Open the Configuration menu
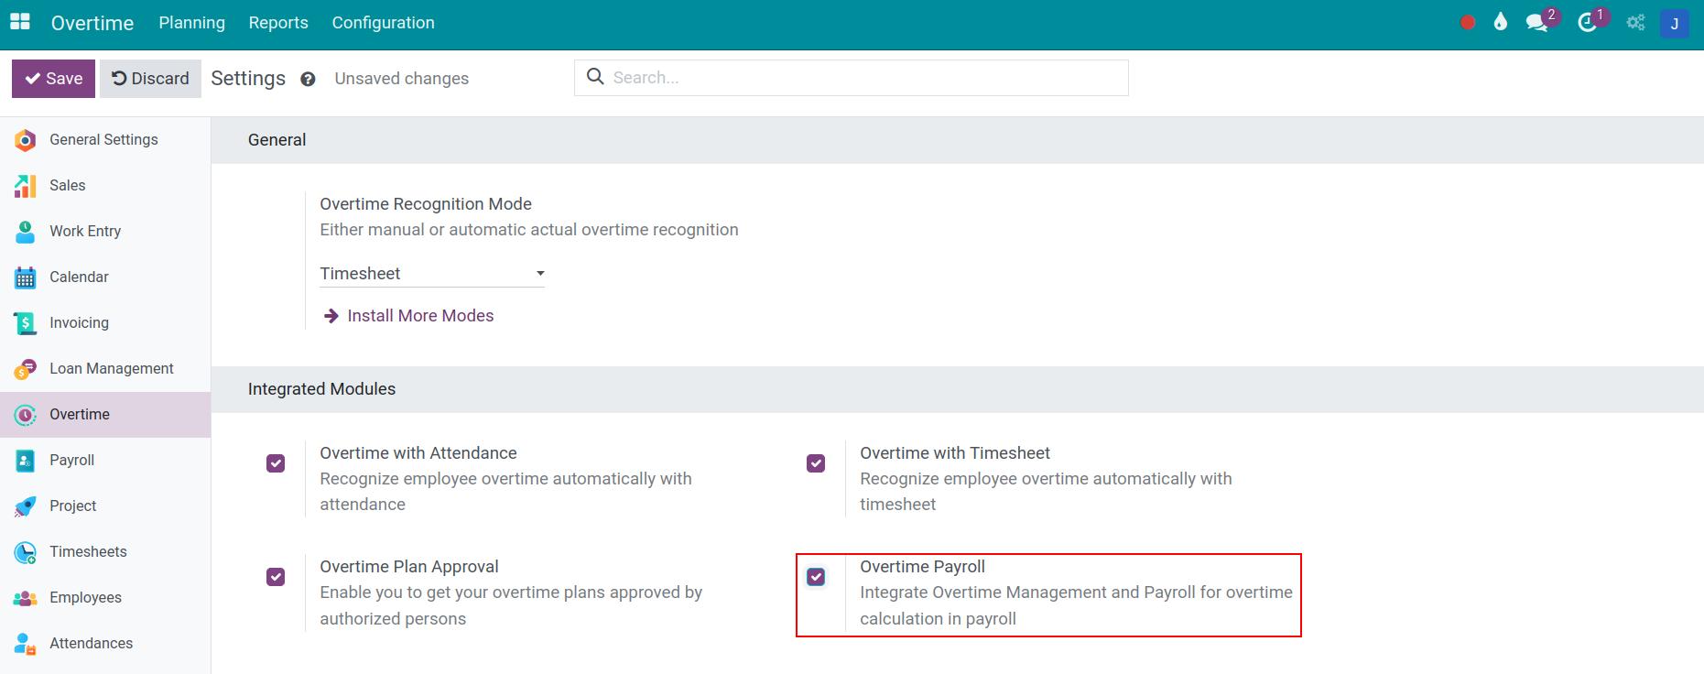 pos(383,23)
